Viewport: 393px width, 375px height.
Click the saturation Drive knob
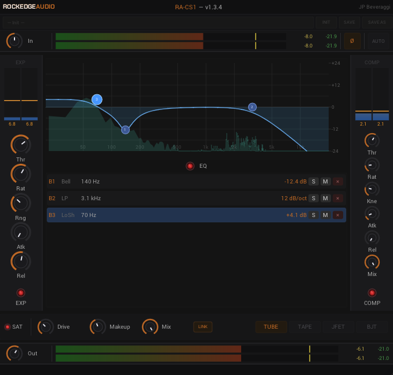(46, 327)
